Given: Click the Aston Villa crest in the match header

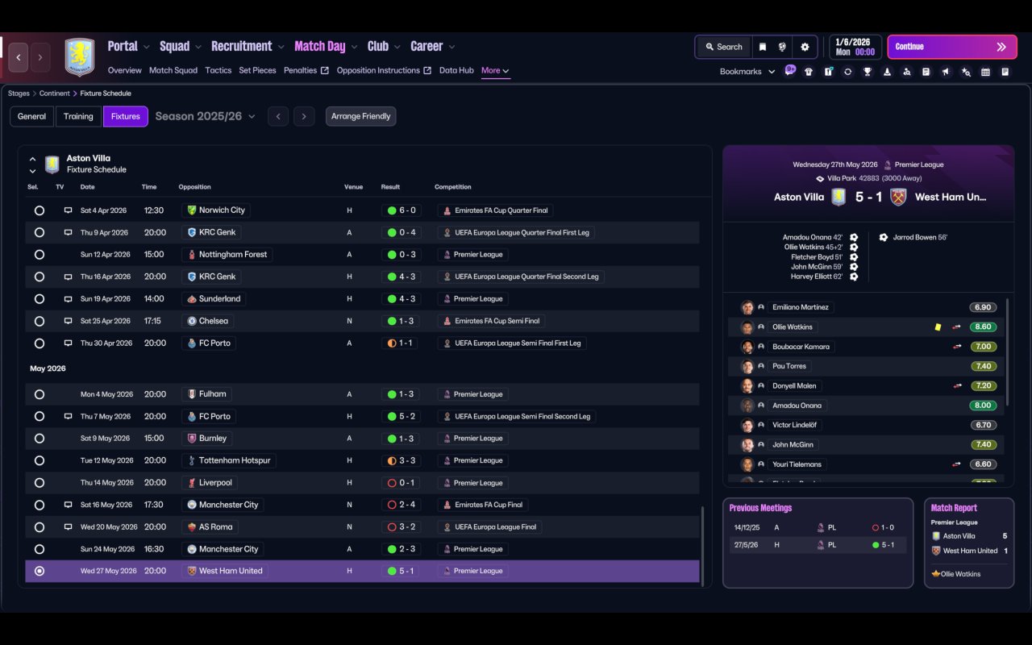Looking at the screenshot, I should pos(838,197).
